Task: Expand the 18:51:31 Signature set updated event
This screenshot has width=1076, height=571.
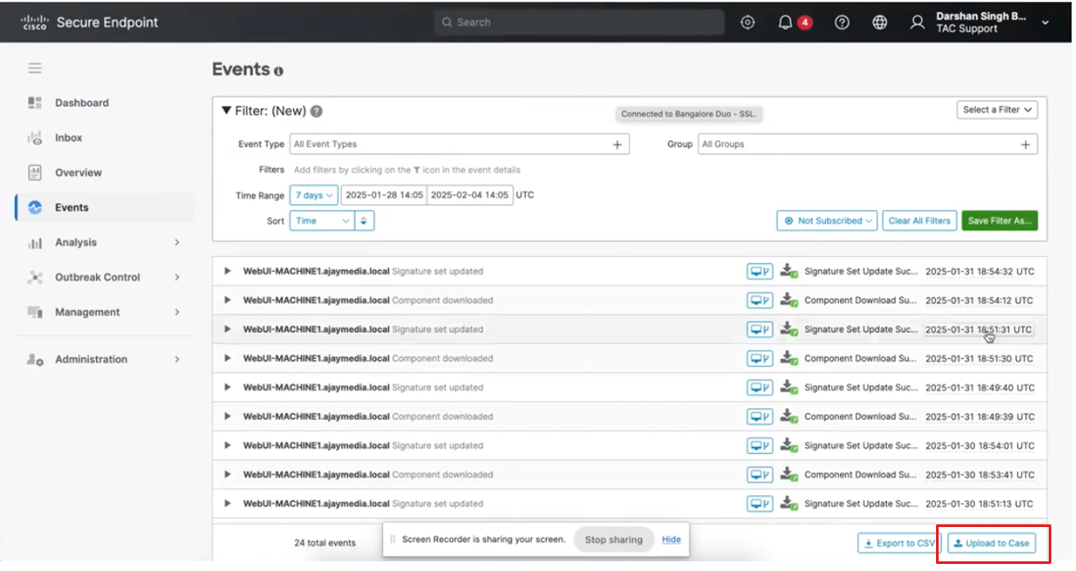Action: coord(228,330)
